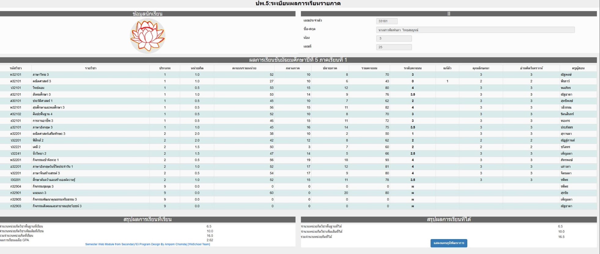The height and width of the screenshot is (254, 600).
Task: Select the ภาษาไทย 3 subject row
Action: pos(41,75)
